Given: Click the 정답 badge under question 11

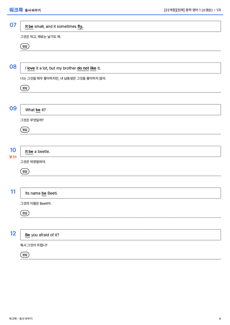Looking at the screenshot, I should point(25,213).
